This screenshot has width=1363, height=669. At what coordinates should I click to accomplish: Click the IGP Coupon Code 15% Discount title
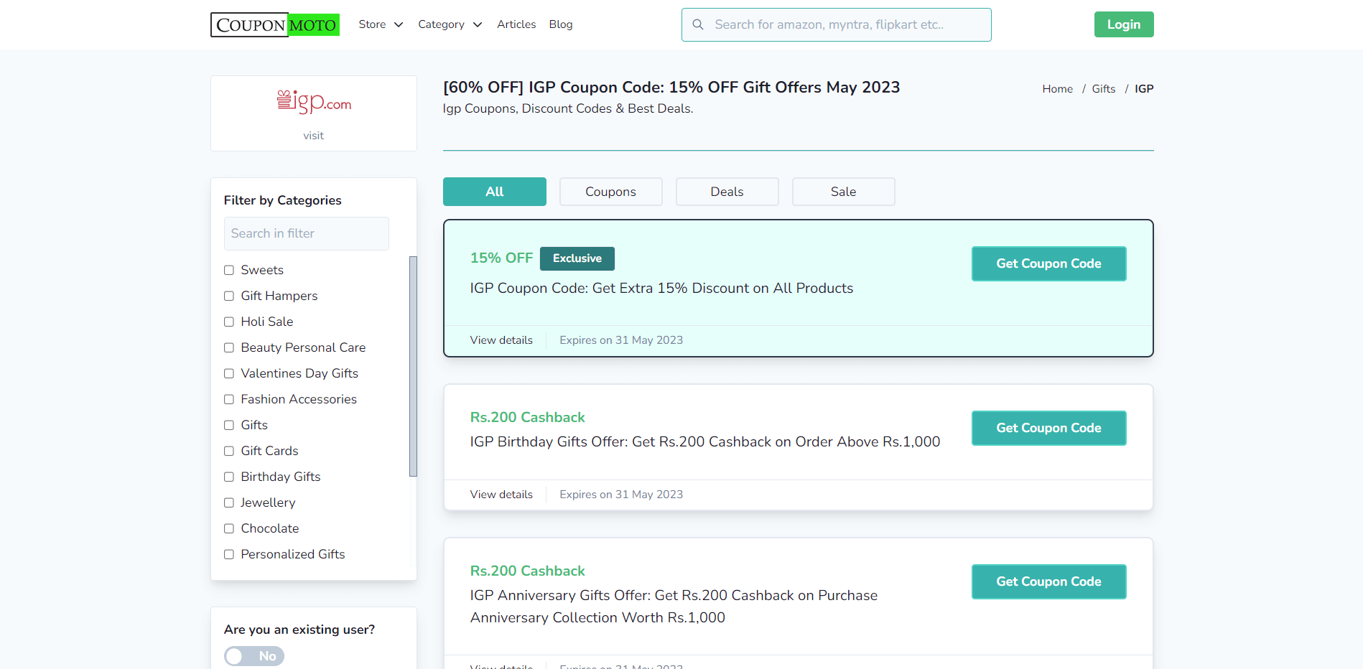pyautogui.click(x=661, y=288)
